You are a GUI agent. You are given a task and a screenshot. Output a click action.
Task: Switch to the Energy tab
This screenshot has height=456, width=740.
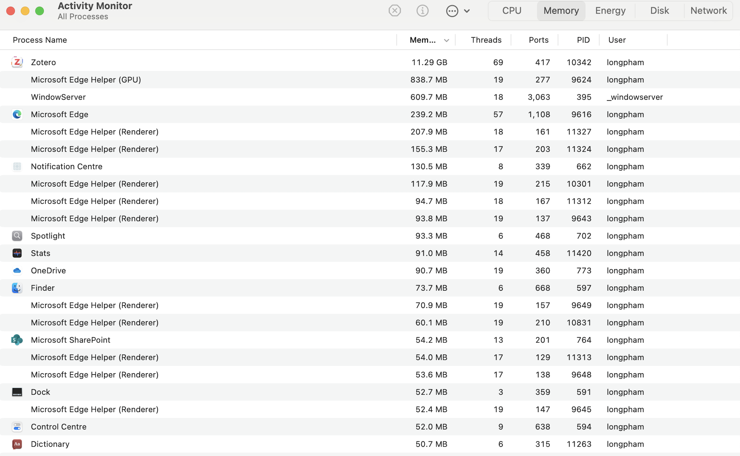coord(610,11)
